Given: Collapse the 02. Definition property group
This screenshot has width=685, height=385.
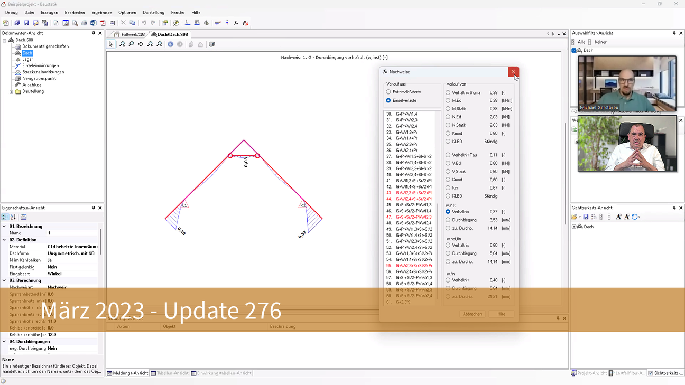Looking at the screenshot, I should (x=5, y=240).
